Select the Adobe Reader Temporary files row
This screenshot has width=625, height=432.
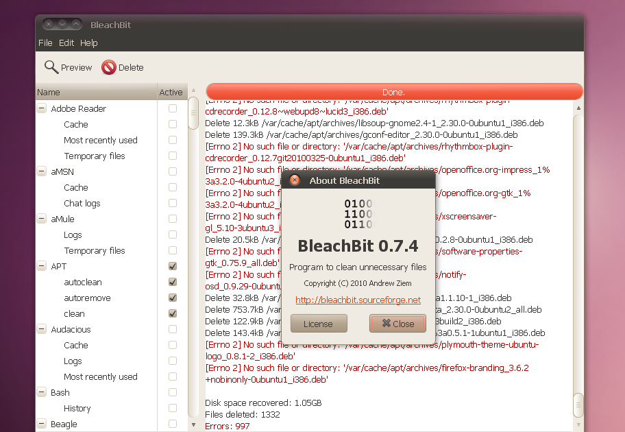(x=112, y=156)
